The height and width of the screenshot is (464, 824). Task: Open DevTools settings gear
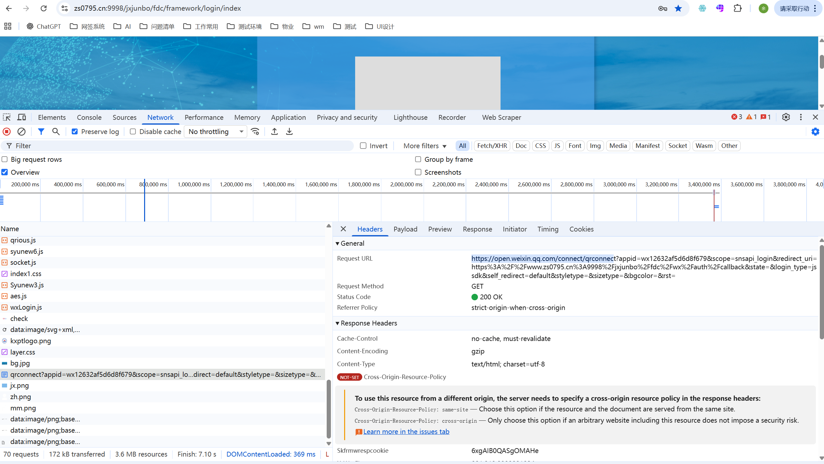(x=786, y=117)
